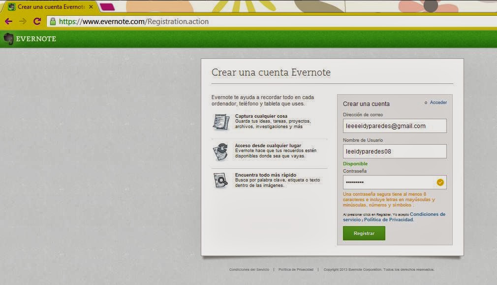Click the 'Captura cualquier cosa' heading text
This screenshot has height=285, width=497.
[x=261, y=116]
